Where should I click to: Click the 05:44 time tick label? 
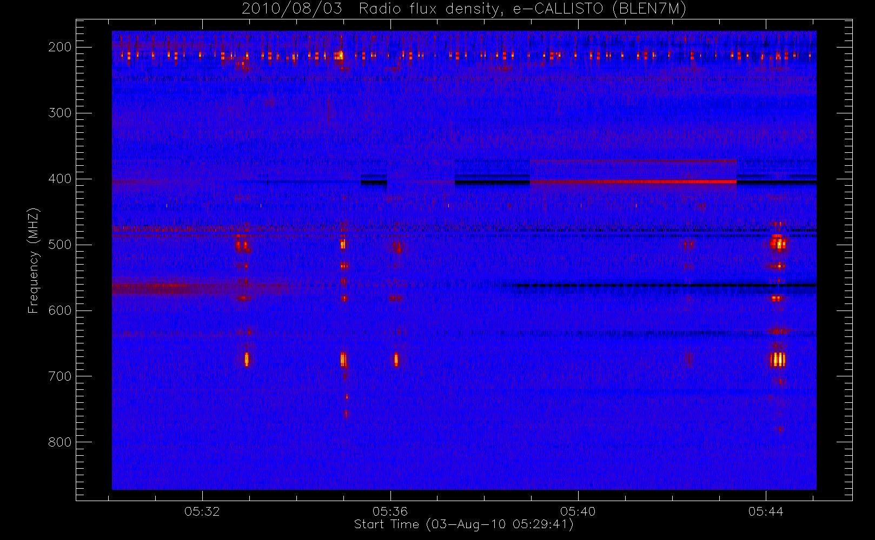click(x=766, y=511)
